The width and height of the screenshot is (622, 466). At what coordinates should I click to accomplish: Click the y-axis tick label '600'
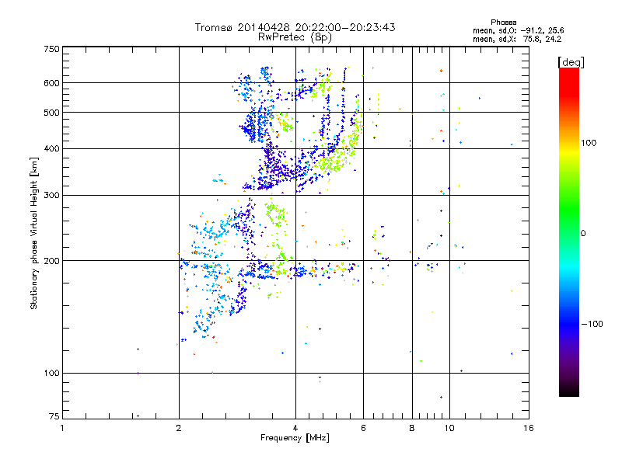pos(52,83)
